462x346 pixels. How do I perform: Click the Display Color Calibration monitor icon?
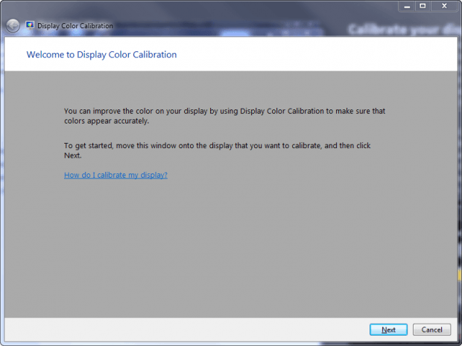point(30,25)
